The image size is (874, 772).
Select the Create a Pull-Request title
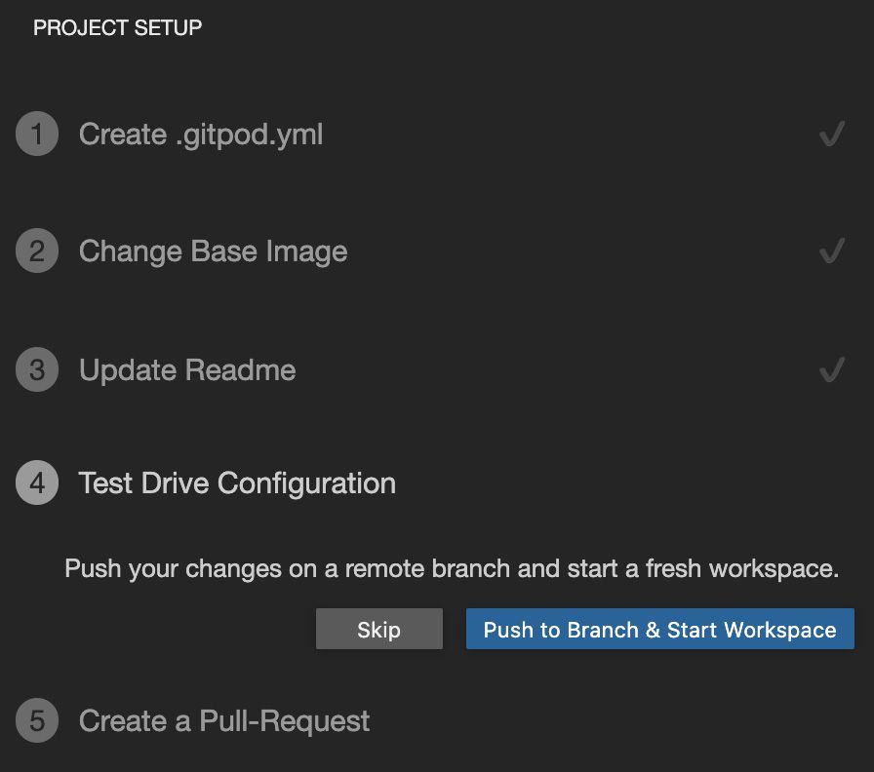tap(224, 720)
